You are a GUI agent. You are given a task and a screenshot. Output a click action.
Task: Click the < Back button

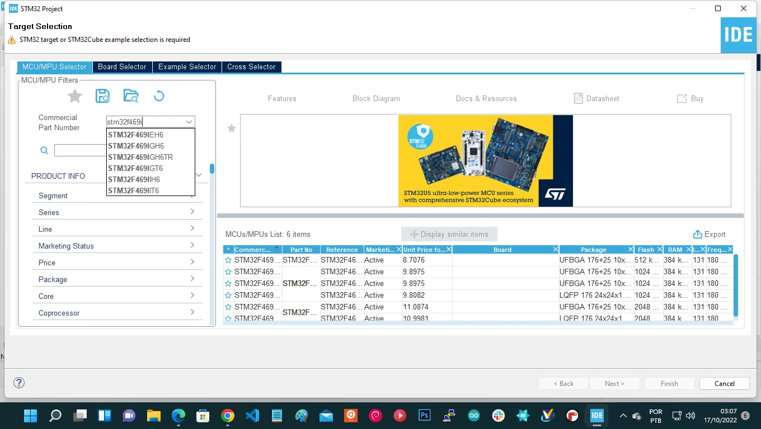[x=563, y=384]
